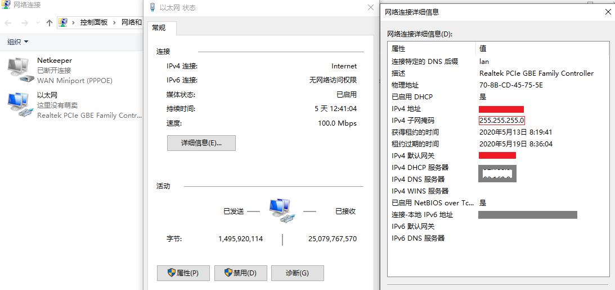Select the 连接特定的 DNS 后缀 row
The height and width of the screenshot is (290, 615).
click(x=498, y=61)
